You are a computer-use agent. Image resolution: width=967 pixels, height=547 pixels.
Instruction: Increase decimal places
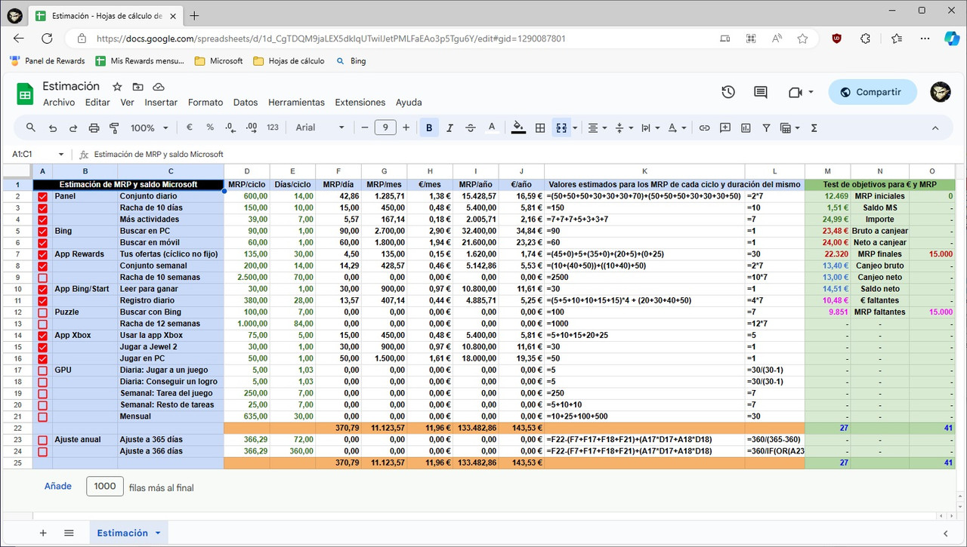point(252,128)
